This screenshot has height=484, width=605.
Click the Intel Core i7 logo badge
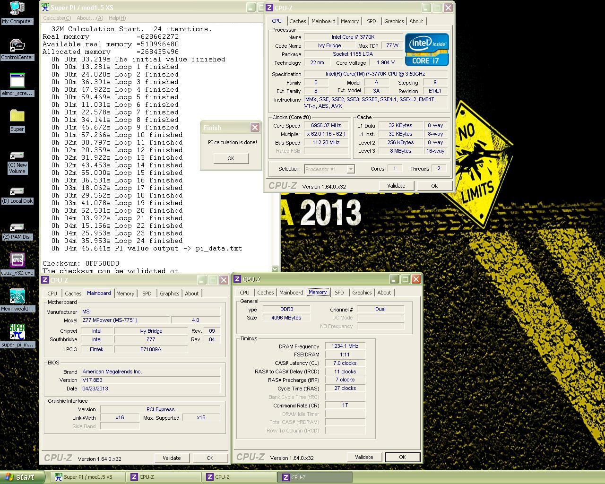[427, 49]
